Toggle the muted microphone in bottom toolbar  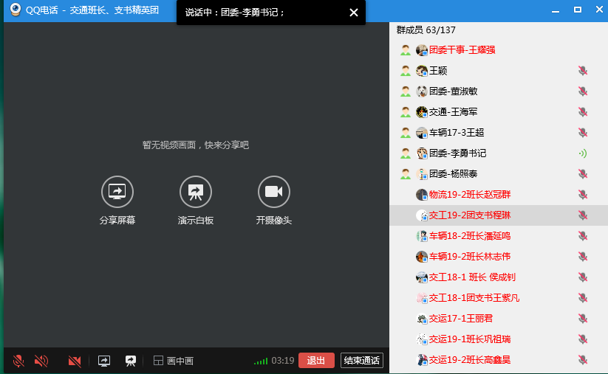point(18,361)
